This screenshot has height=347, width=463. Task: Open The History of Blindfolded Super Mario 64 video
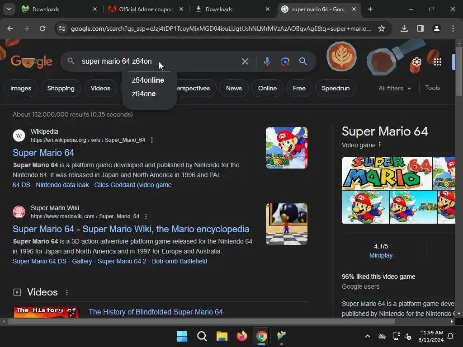156,312
